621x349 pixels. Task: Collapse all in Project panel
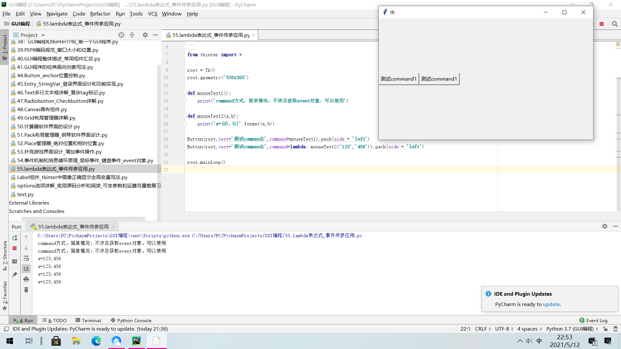(132, 35)
